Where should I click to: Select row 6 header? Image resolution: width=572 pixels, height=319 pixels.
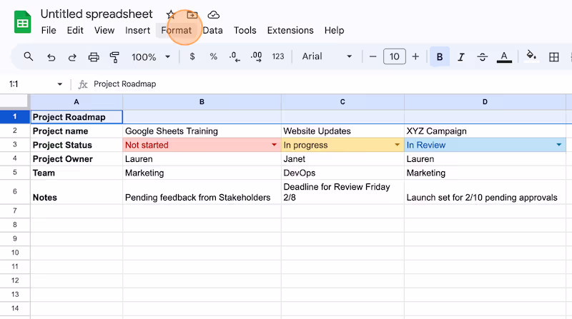point(15,191)
